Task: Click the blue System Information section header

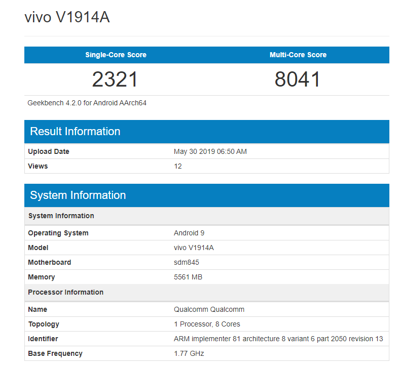Action: click(x=207, y=195)
